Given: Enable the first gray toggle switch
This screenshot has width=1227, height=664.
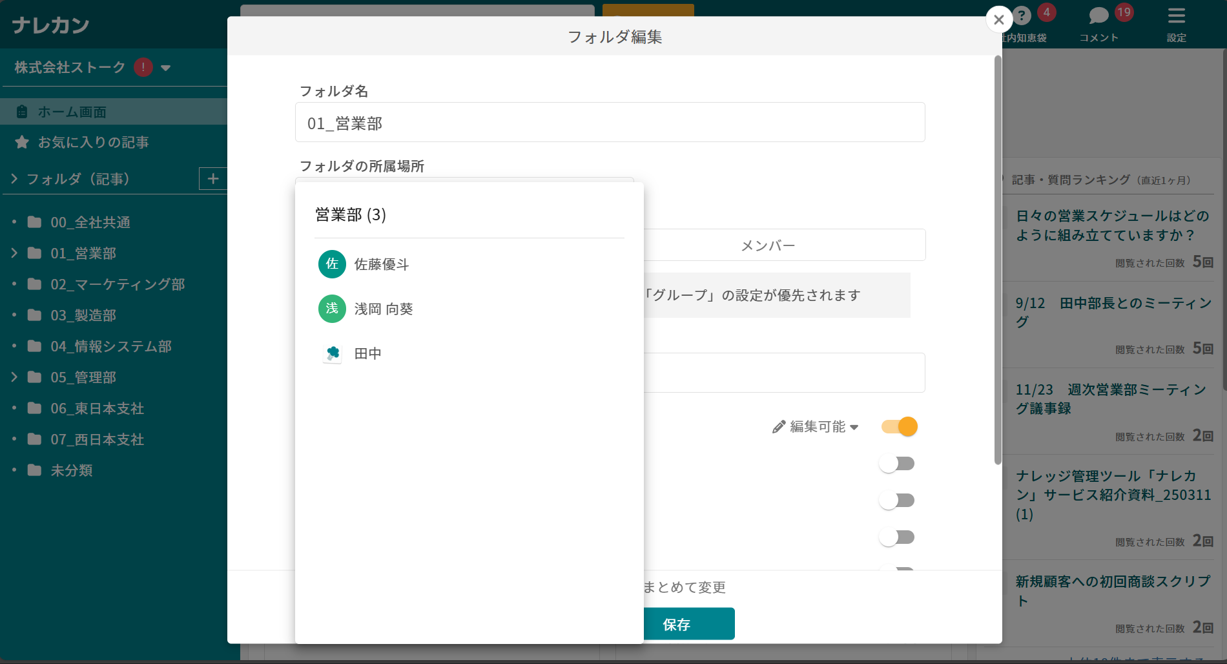Looking at the screenshot, I should pos(897,463).
